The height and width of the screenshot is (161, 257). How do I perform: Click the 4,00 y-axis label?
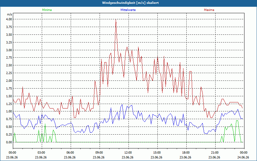9,19
